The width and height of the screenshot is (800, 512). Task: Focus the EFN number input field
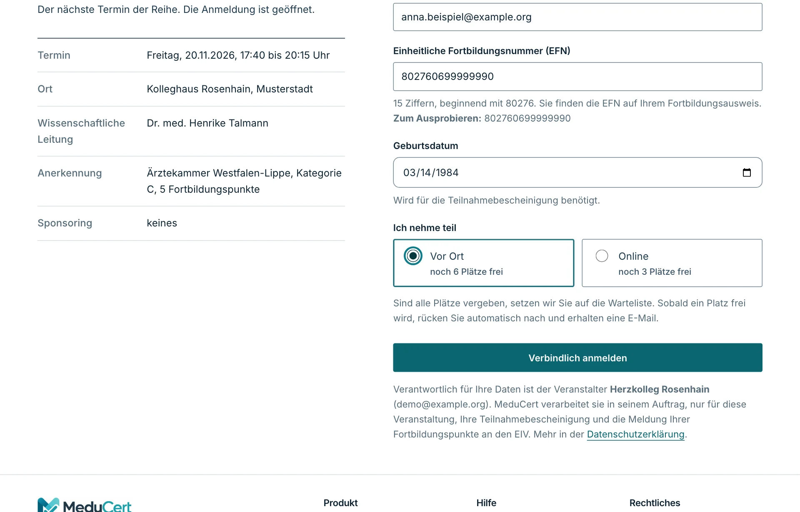(x=577, y=77)
